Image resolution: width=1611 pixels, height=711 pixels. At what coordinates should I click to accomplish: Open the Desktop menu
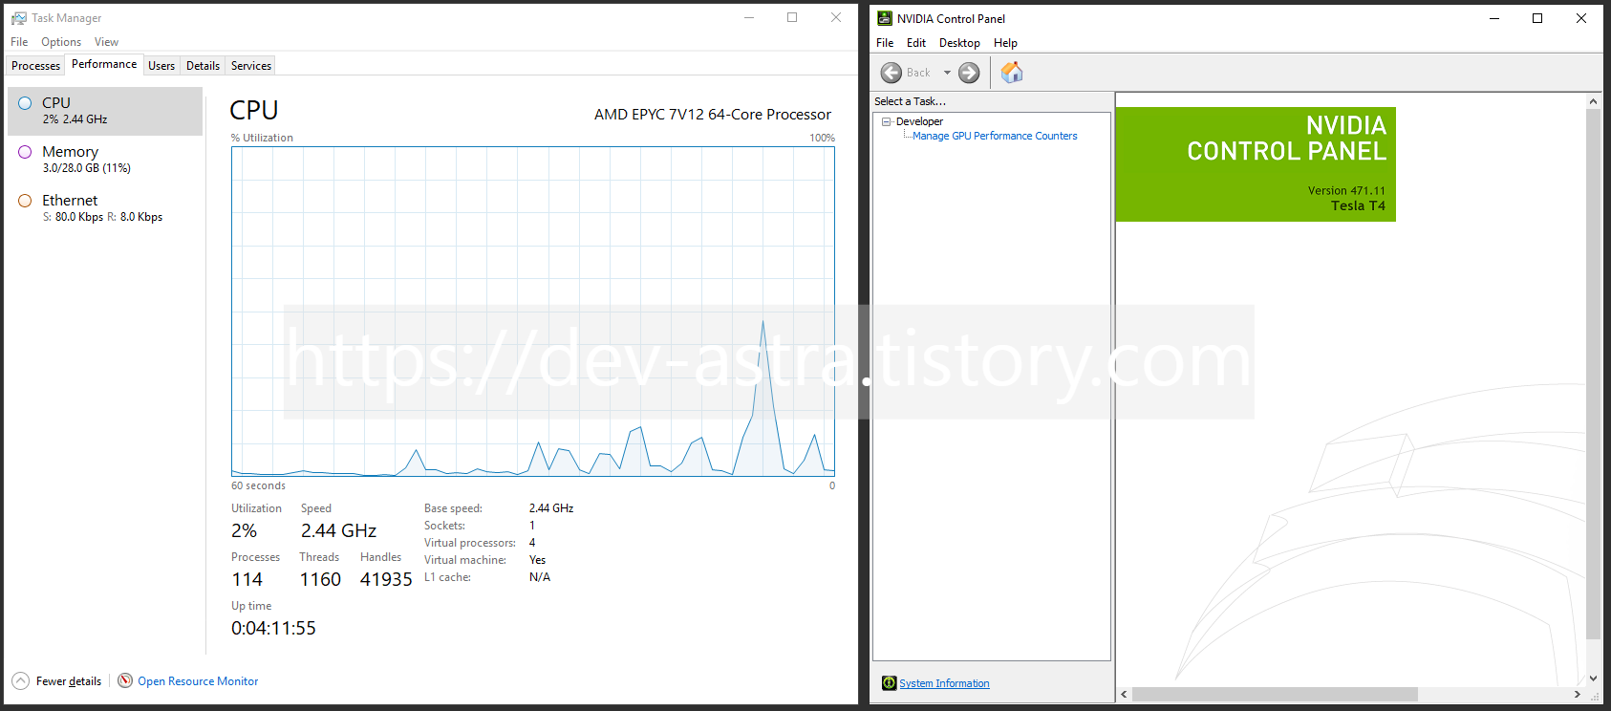click(x=959, y=43)
